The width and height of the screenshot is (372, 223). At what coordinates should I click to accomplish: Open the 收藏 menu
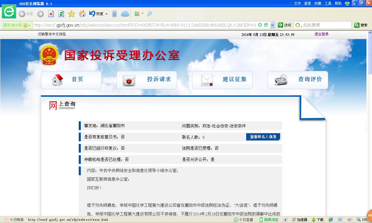click(318, 3)
